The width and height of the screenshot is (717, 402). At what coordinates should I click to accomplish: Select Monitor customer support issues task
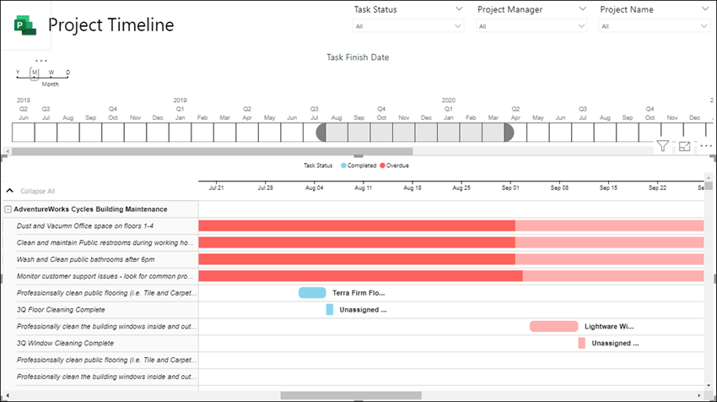pyautogui.click(x=105, y=276)
